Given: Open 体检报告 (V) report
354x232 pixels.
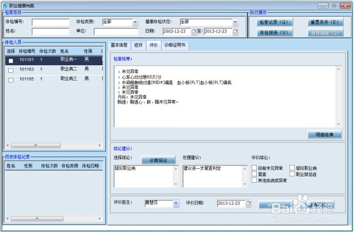Looking at the screenshot, I should coord(274,33).
